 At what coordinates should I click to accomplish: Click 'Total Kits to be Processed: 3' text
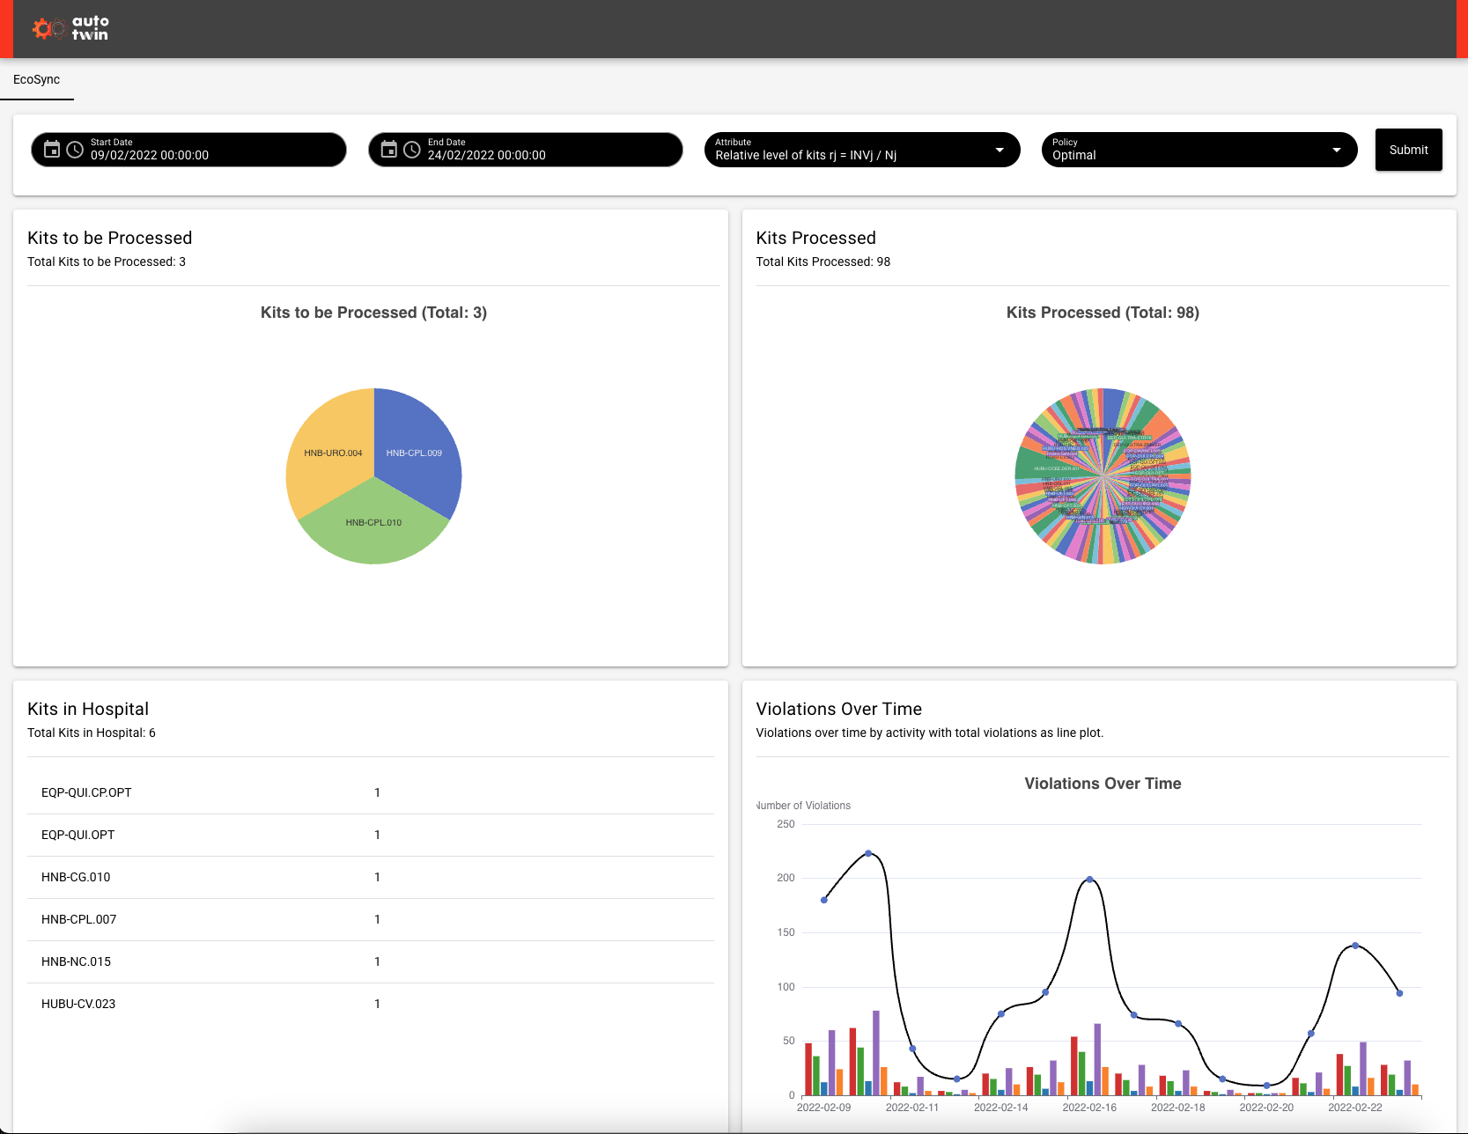[107, 261]
